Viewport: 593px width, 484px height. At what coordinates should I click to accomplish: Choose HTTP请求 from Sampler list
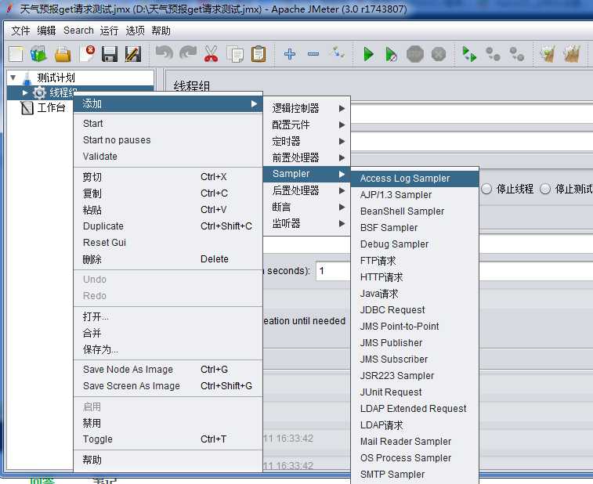(x=415, y=276)
